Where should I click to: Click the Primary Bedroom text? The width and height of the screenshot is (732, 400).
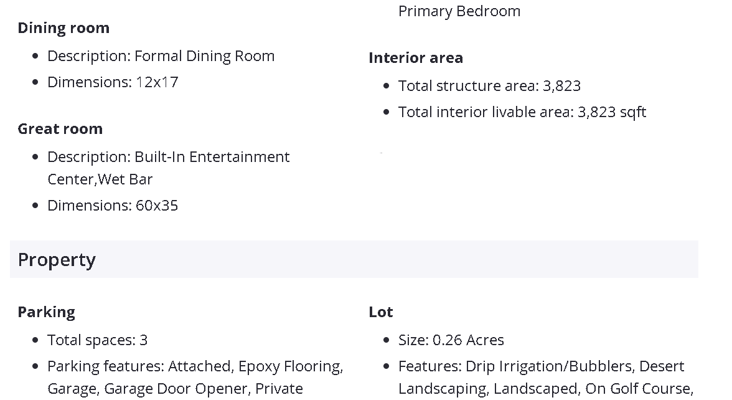pyautogui.click(x=459, y=11)
